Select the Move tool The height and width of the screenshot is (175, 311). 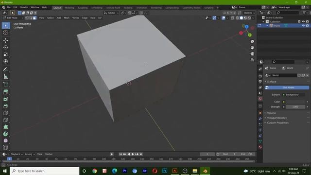(x=6, y=40)
